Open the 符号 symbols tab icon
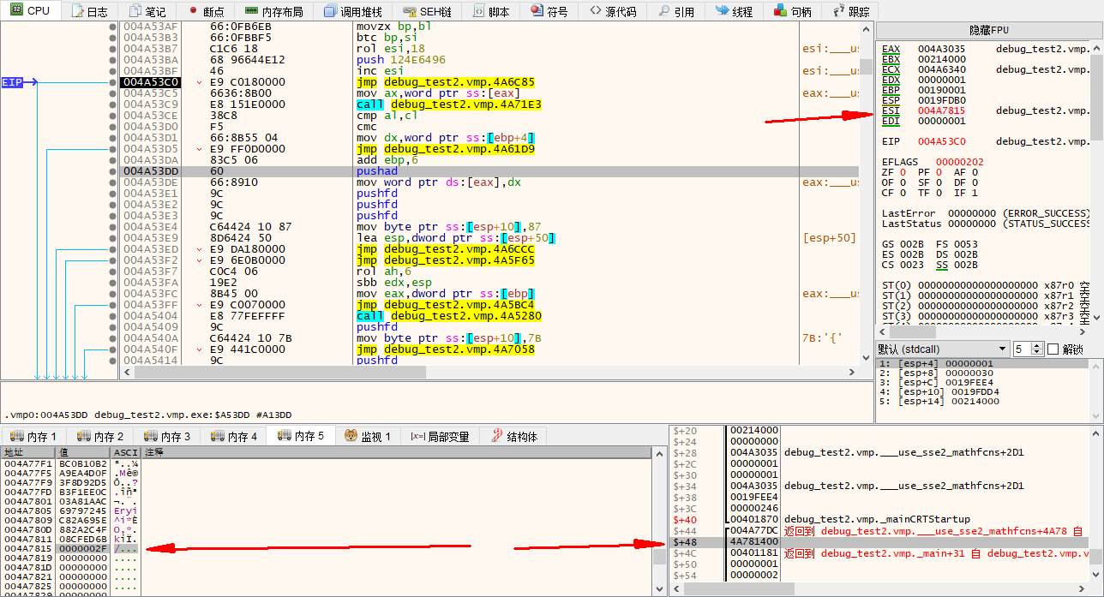Screen dimensions: 1104x597 [537, 11]
